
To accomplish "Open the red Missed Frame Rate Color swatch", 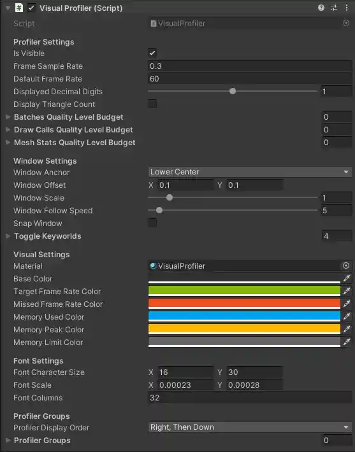I will 244,304.
